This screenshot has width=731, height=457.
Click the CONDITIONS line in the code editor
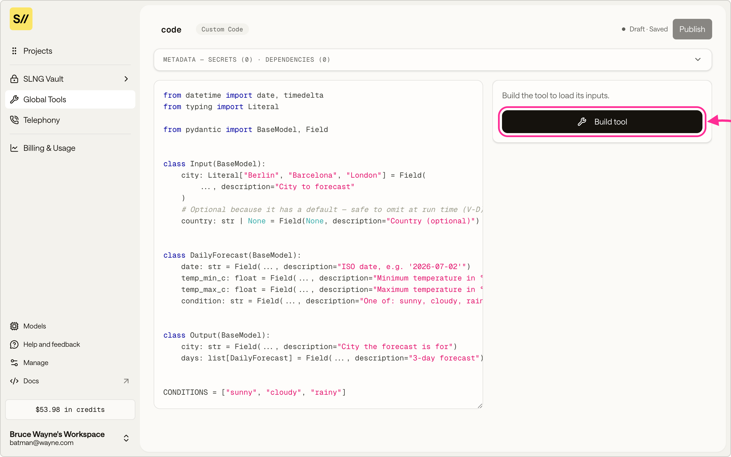coord(254,392)
